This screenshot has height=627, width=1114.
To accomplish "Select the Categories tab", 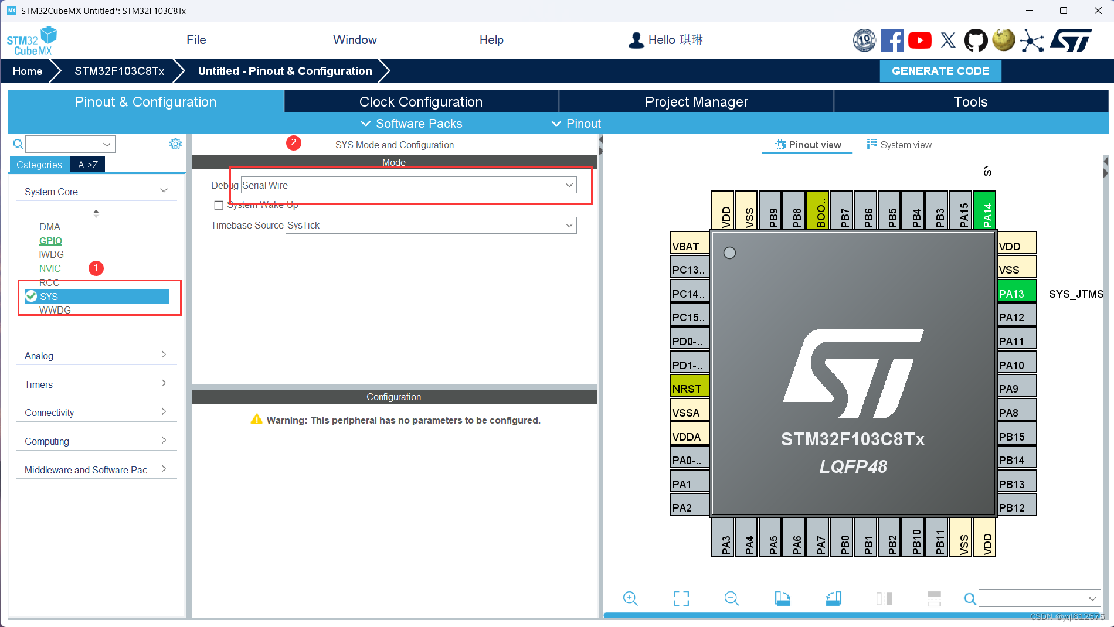I will pos(39,165).
